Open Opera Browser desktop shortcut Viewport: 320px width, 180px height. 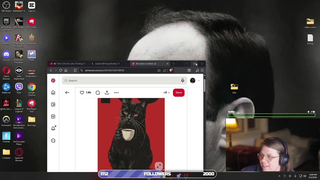[x=6, y=73]
